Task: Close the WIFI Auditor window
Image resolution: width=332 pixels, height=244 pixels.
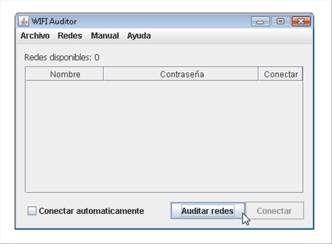Action: coord(301,21)
